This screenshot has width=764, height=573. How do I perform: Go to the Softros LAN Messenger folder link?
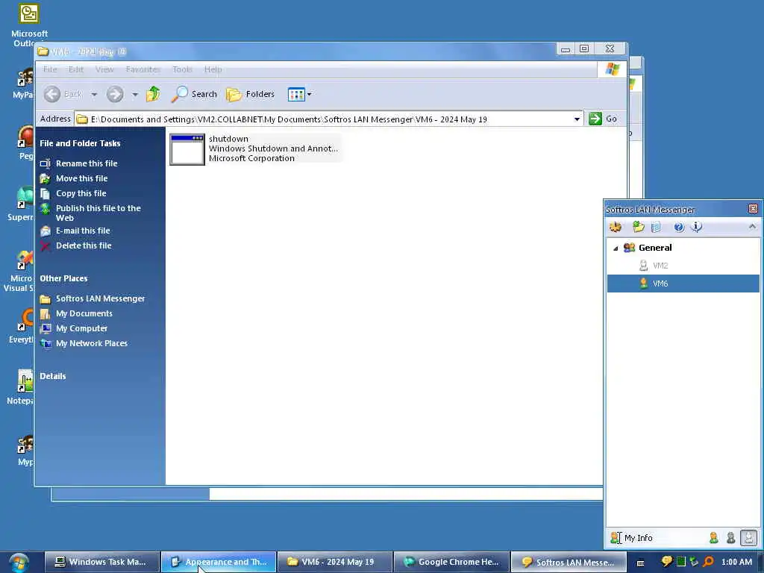[100, 298]
